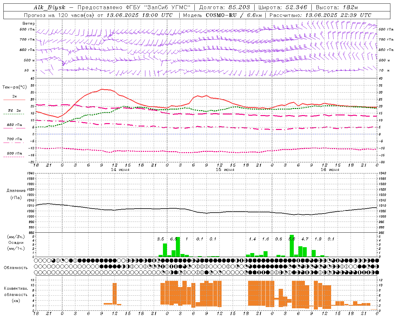The width and height of the screenshot is (395, 316).
Task: Select the 'Td 2м' dew point legend entry
Action: 15,110
